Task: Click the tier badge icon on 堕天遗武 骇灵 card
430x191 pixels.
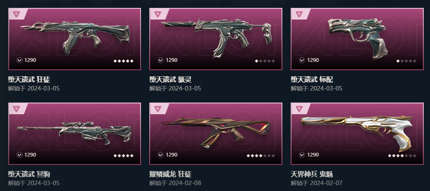Action: tap(158, 14)
